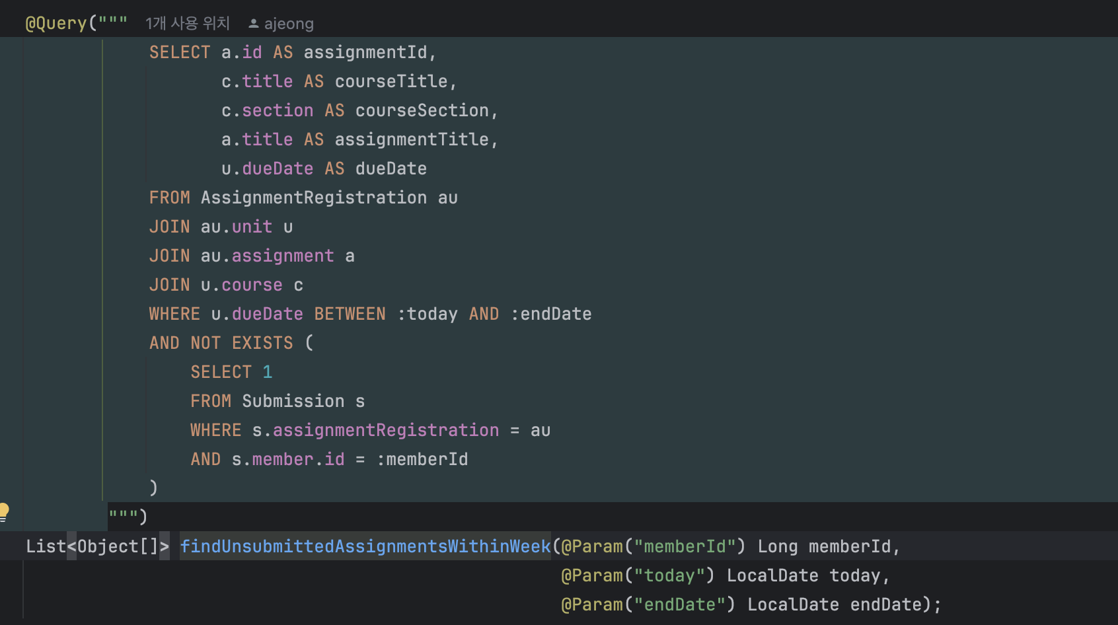Click the yellow lightbulb intention action icon
Viewport: 1118px width, 625px height.
(5, 510)
